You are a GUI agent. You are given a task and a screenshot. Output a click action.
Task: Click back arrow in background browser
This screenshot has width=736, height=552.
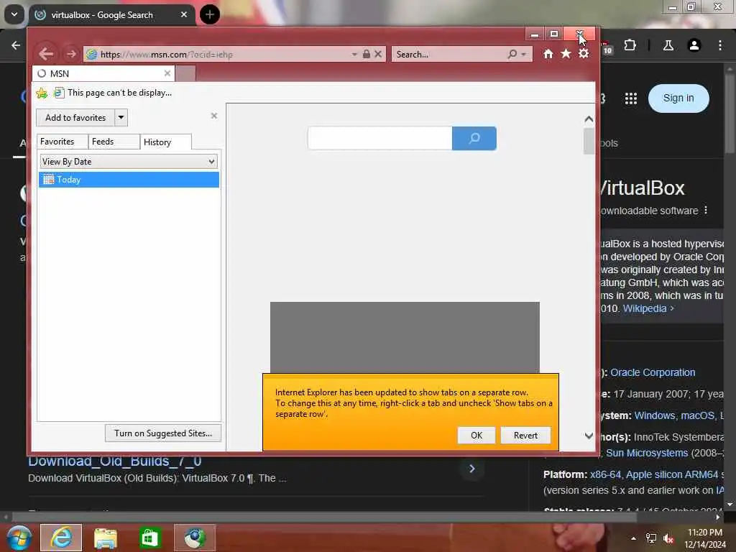pyautogui.click(x=16, y=45)
